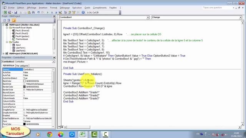Select UserForm2 in project tree

[x=20, y=51]
